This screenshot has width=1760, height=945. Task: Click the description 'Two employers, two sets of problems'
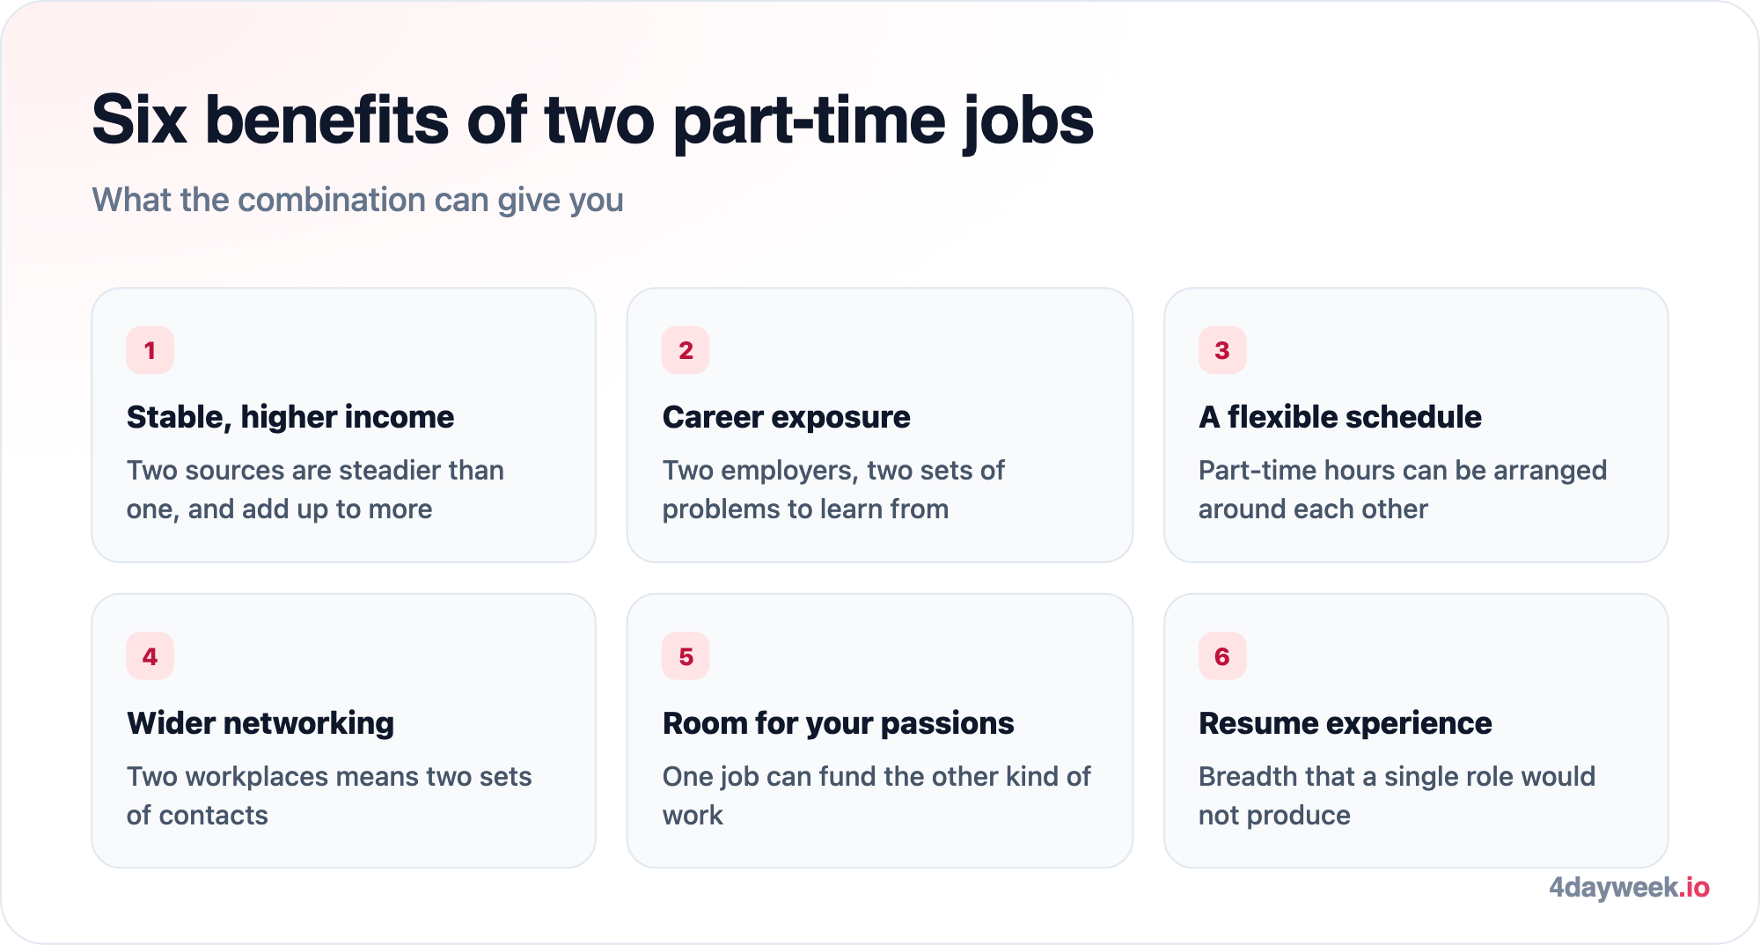tap(833, 489)
